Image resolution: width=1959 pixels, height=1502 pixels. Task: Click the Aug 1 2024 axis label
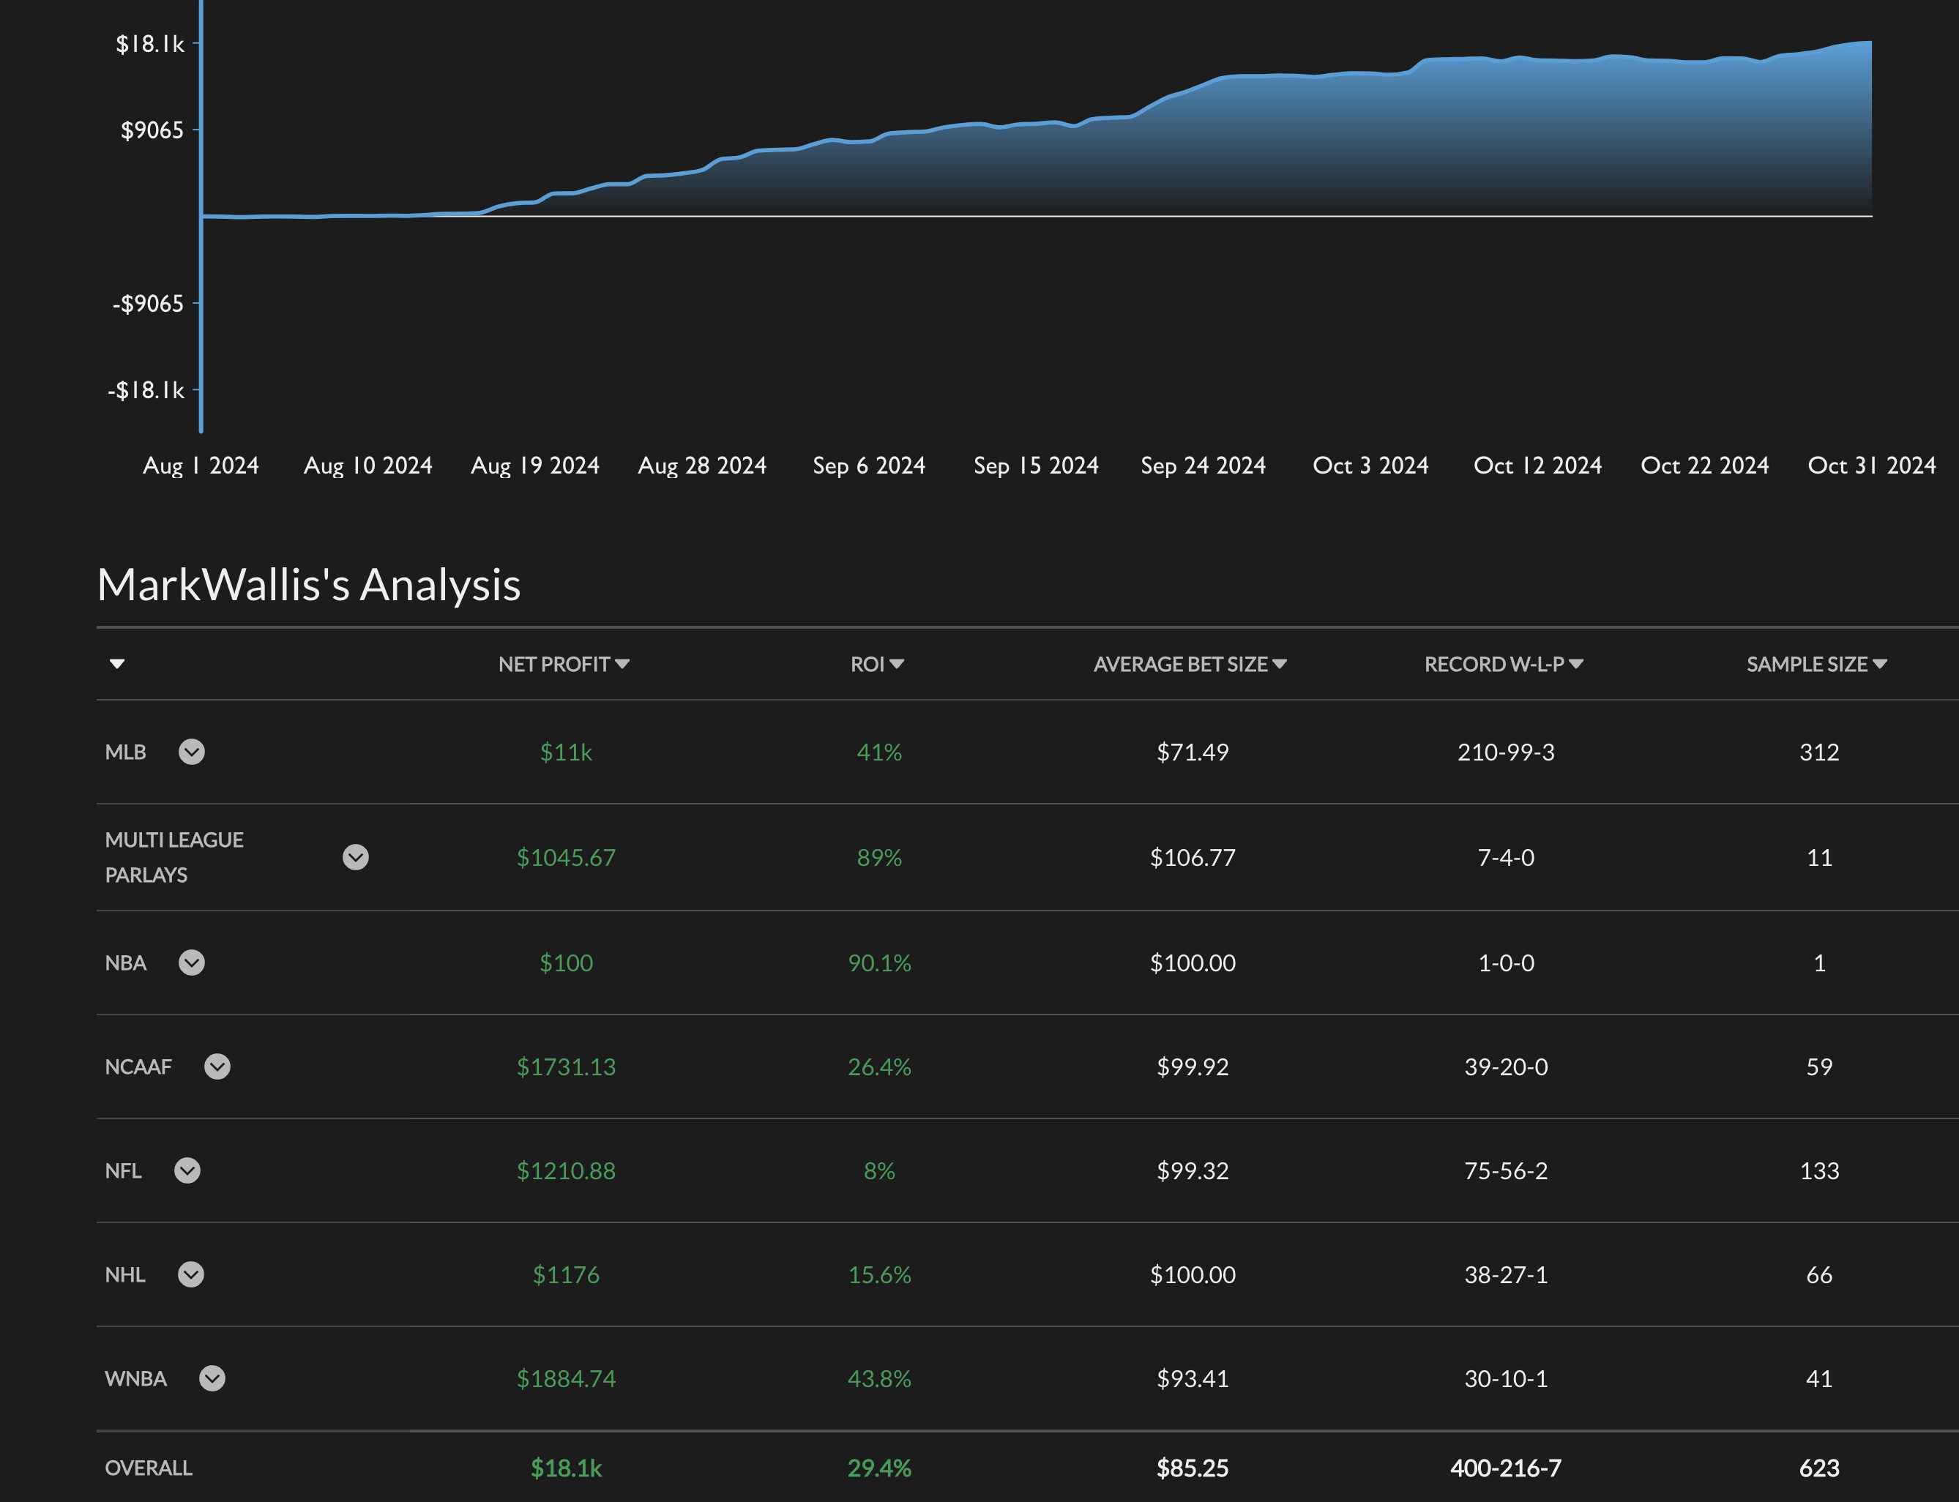[201, 466]
